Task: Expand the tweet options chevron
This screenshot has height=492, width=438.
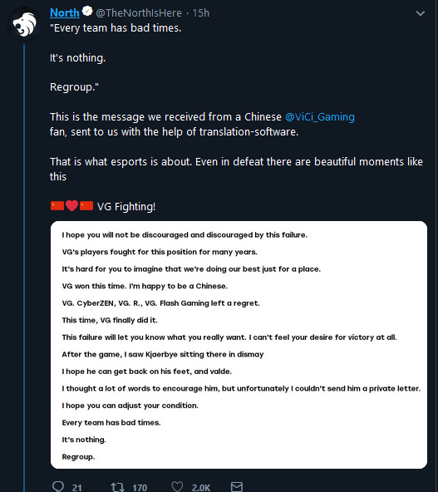Action: pyautogui.click(x=420, y=13)
